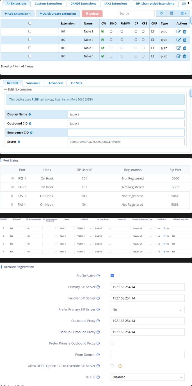192x386 pixels.
Task: Delete extension 104 using trash icon
Action: tap(185, 56)
